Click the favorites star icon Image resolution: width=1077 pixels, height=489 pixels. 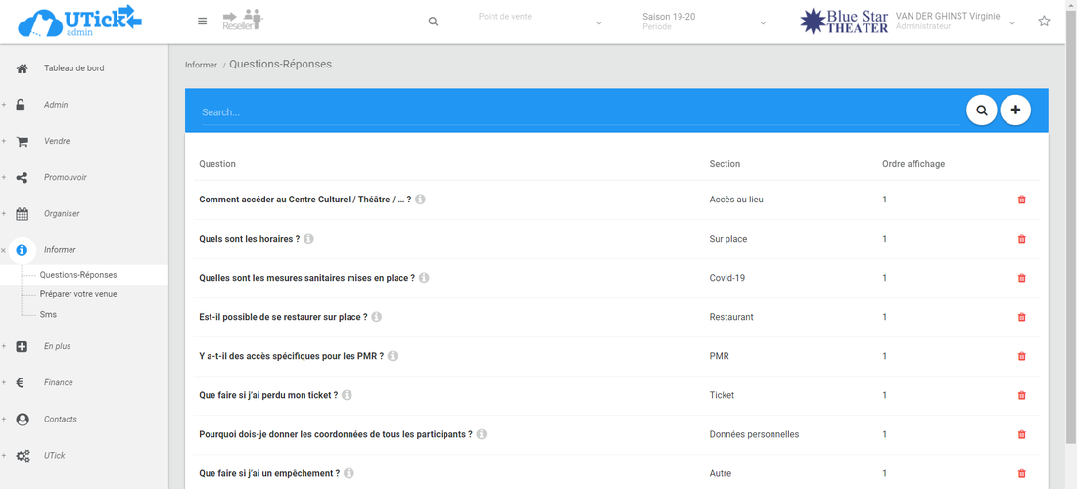(x=1044, y=22)
